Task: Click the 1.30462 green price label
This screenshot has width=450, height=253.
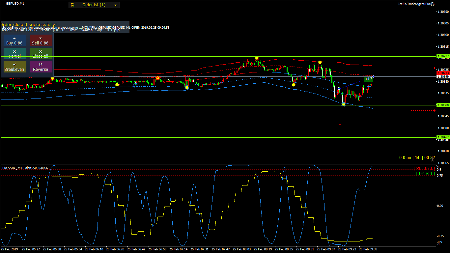Action: tap(442, 137)
